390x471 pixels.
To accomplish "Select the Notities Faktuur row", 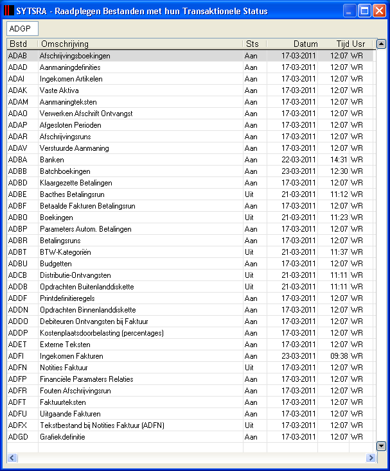I will pos(190,368).
